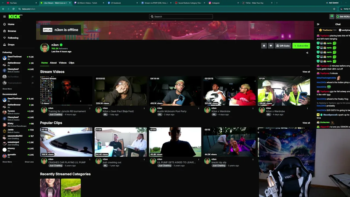Play the josh crashing out clip

[121, 142]
